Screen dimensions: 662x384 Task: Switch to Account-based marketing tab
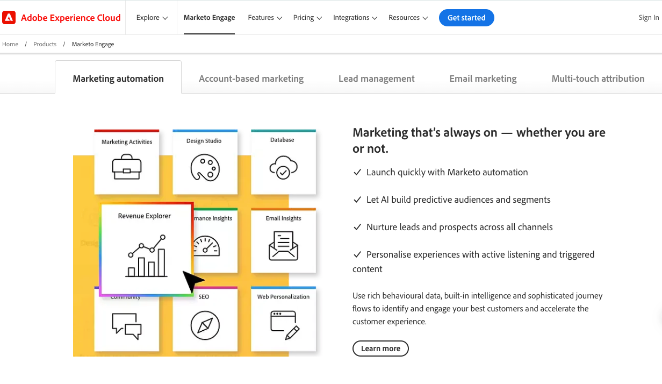[x=251, y=79]
